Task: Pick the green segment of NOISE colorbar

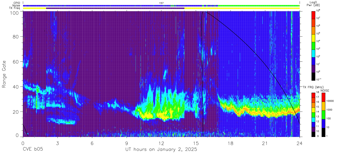Action: (x=323, y=115)
